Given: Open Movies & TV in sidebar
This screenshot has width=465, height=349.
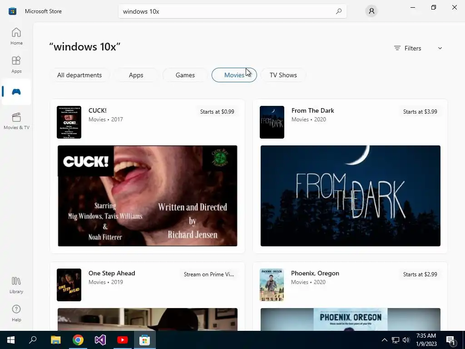Looking at the screenshot, I should [16, 121].
